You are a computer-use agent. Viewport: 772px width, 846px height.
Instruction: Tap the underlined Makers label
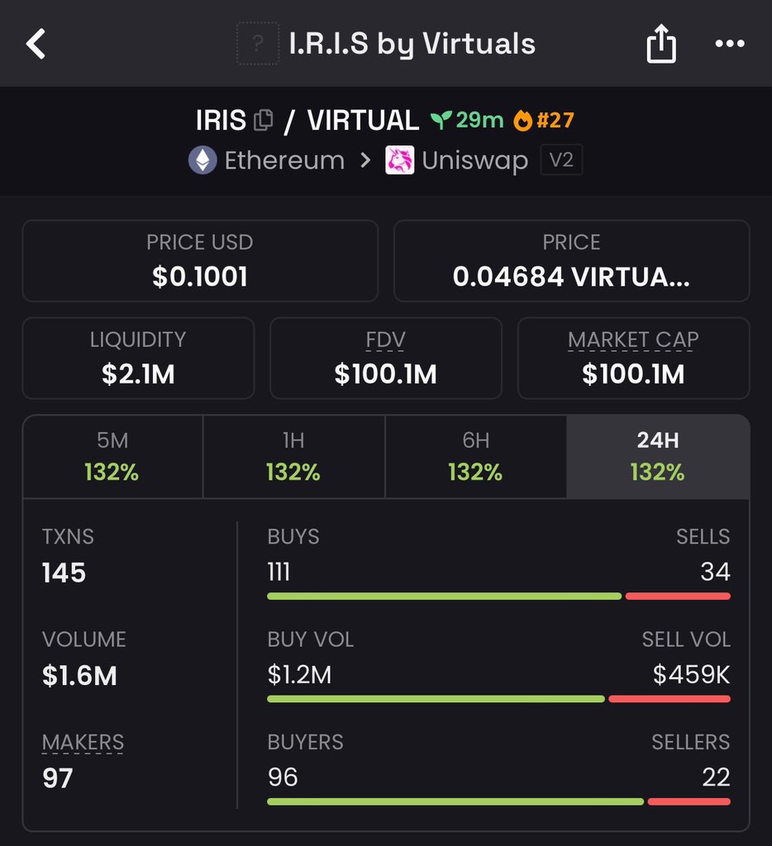[83, 743]
